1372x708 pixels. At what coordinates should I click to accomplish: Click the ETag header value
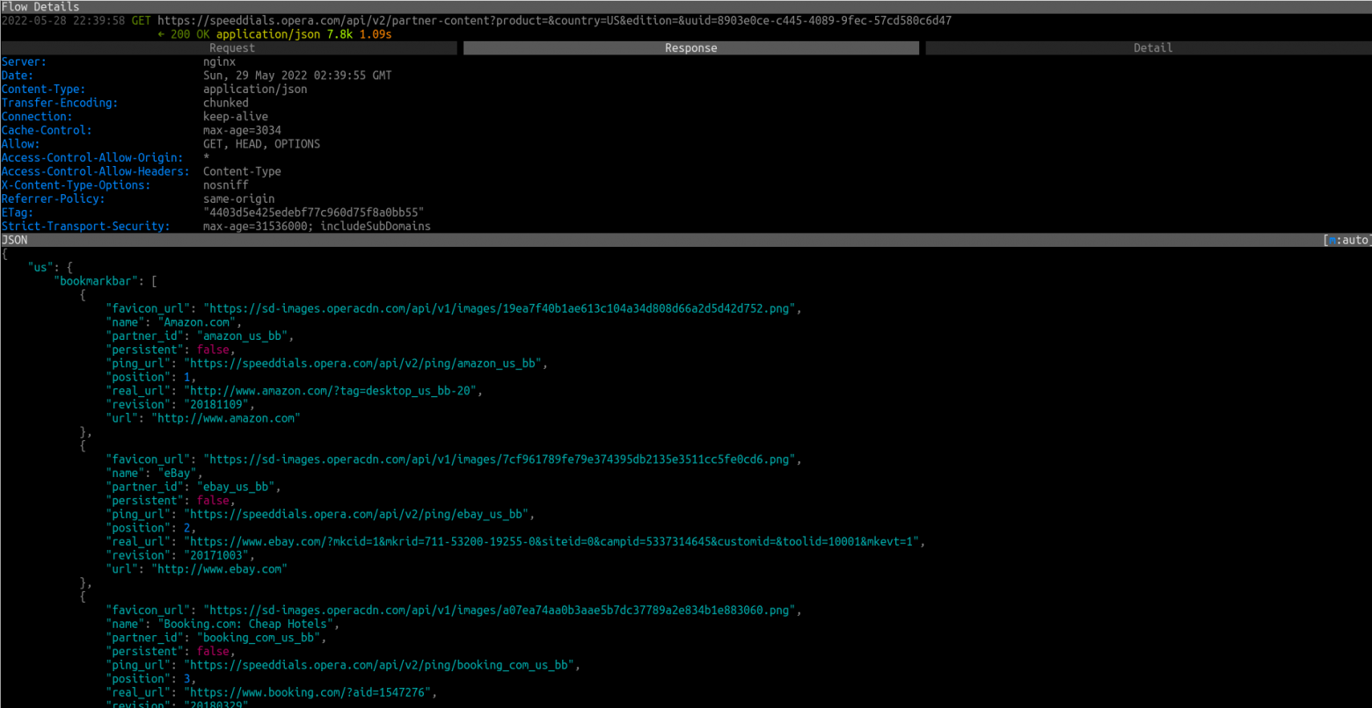[314, 213]
